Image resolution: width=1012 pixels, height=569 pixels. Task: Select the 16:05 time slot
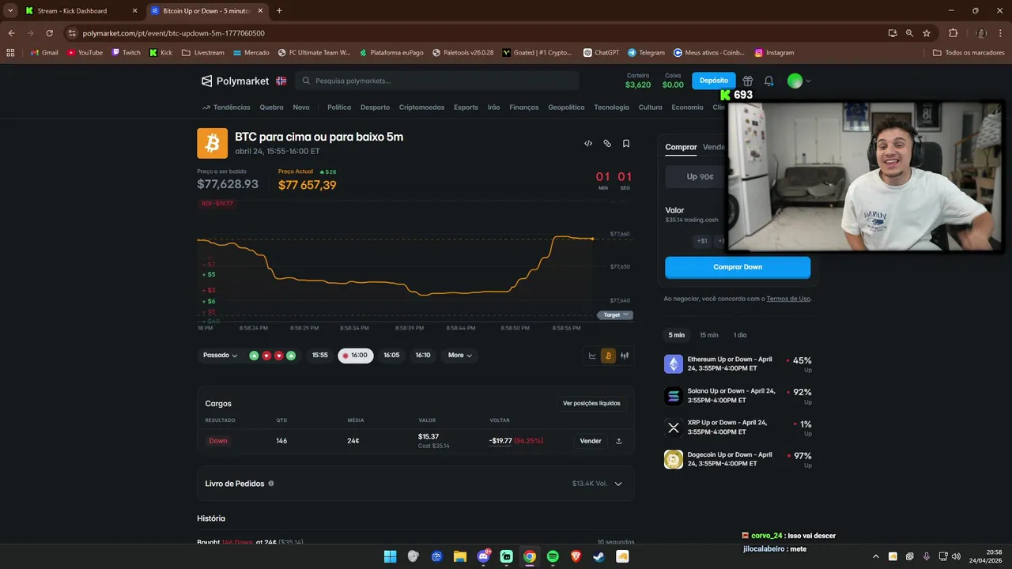[x=391, y=356]
